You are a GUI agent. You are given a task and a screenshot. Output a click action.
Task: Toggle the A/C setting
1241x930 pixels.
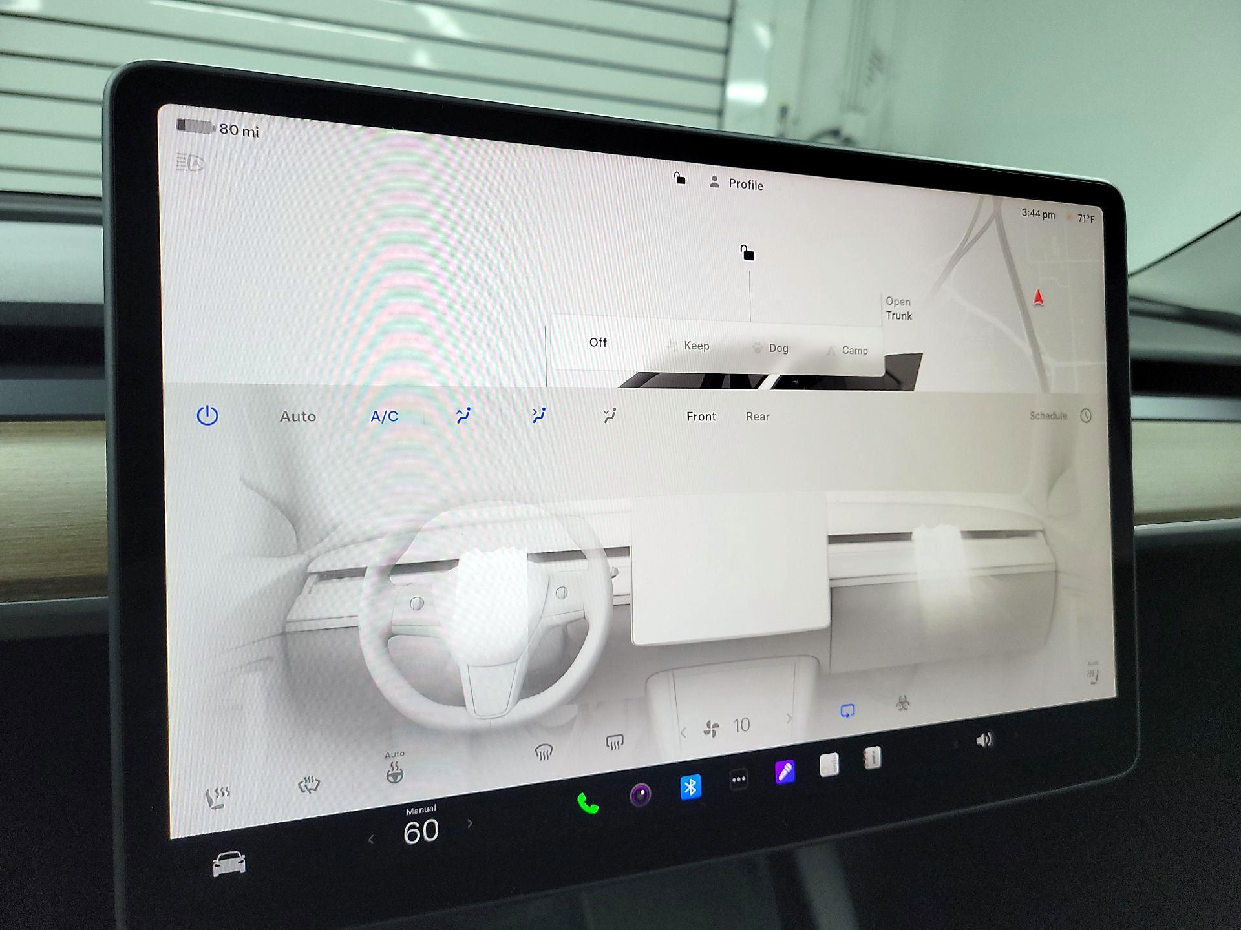384,417
